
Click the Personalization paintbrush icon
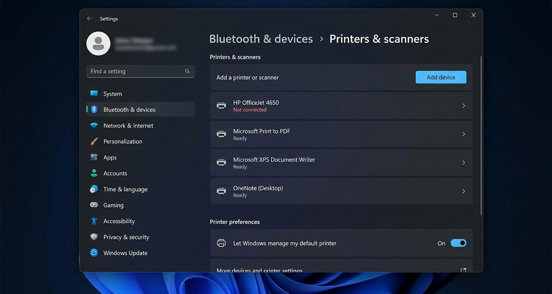94,141
